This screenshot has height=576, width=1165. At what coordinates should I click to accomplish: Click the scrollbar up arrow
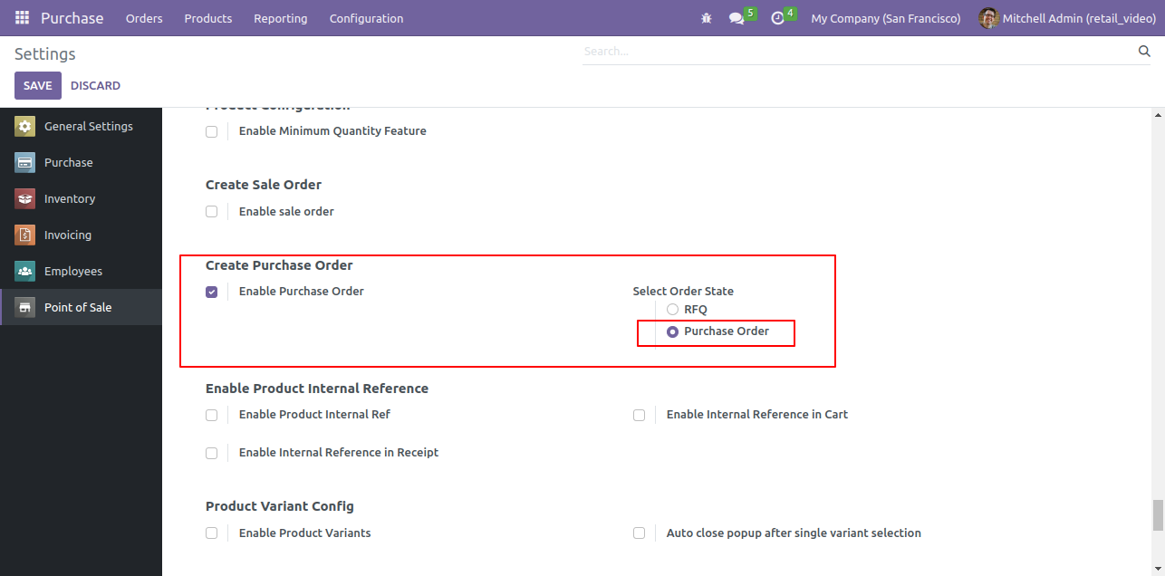point(1158,115)
